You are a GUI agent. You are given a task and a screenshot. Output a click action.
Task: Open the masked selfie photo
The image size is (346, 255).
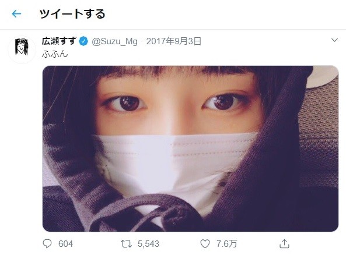click(190, 148)
